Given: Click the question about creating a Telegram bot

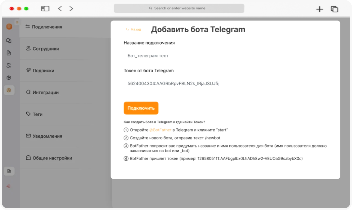Looking at the screenshot, I should [x=164, y=122].
